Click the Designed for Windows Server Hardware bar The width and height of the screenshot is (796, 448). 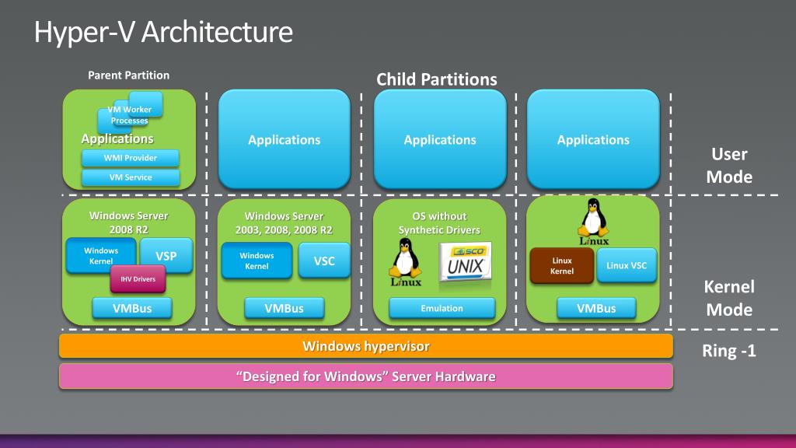(x=366, y=376)
